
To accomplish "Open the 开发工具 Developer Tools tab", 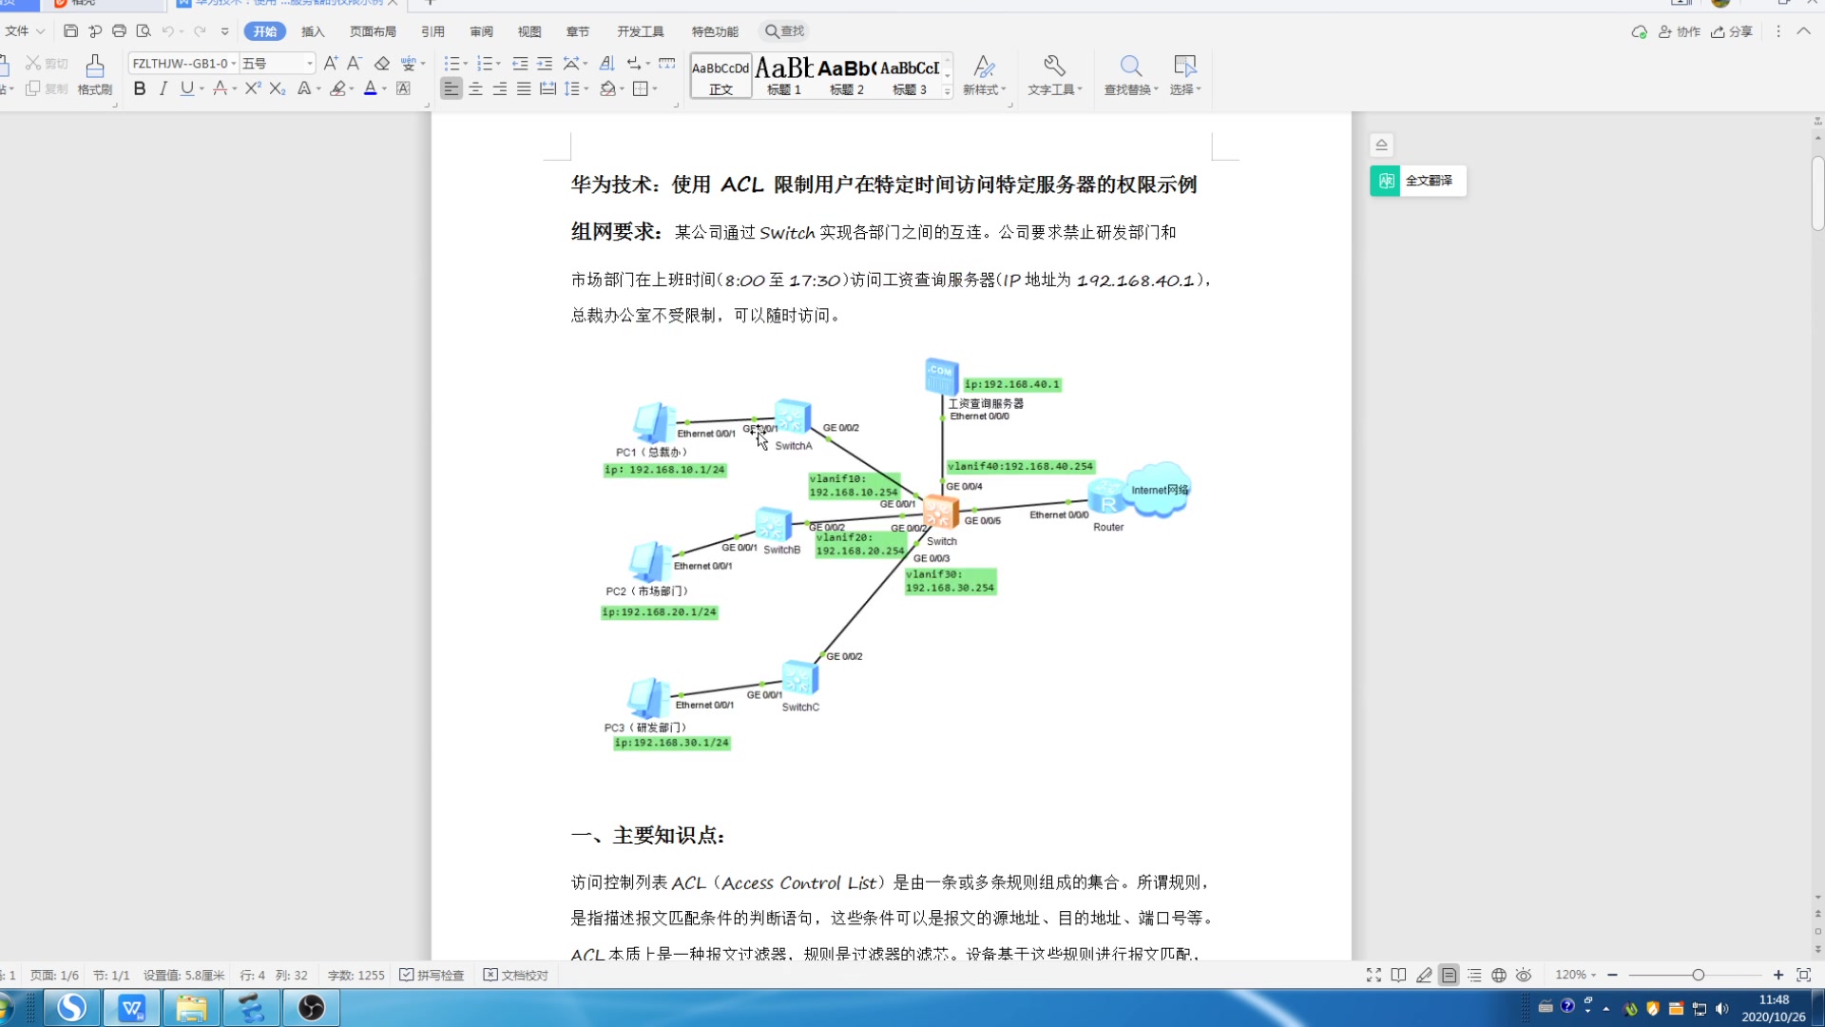I will coord(641,31).
